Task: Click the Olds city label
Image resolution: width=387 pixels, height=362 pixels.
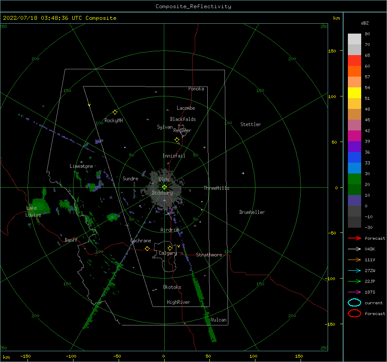Action: 164,179
